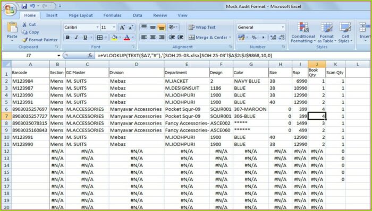
Task: Increase font size with Grow Font
Action: 122,28
